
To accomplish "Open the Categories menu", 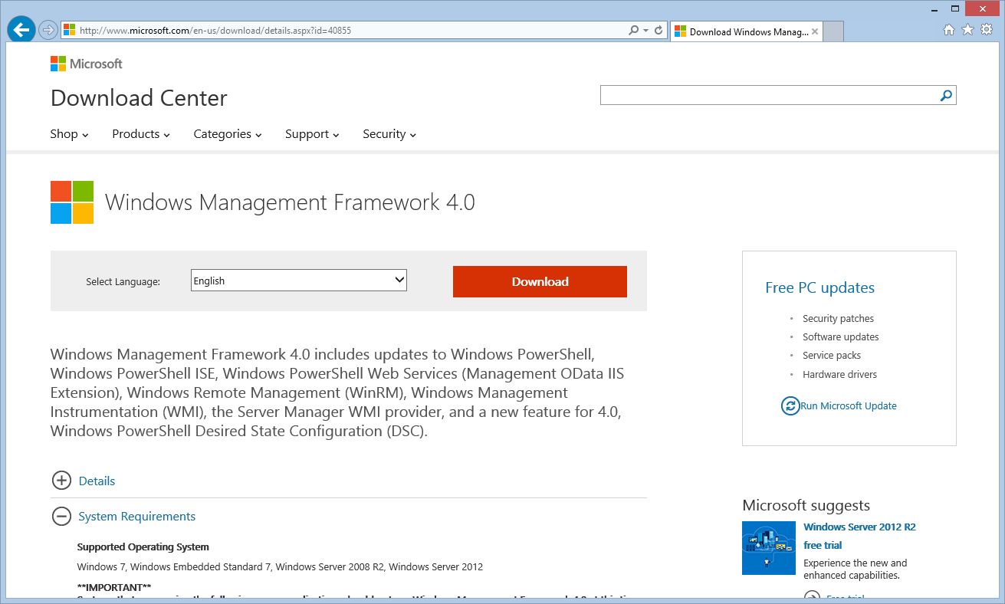I will coord(228,134).
